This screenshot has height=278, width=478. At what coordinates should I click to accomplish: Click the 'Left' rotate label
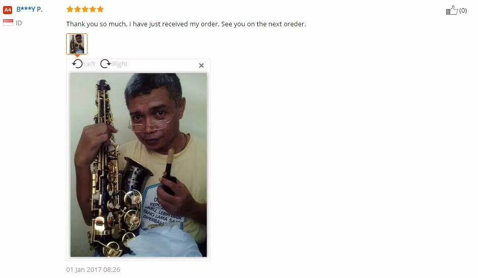[89, 64]
